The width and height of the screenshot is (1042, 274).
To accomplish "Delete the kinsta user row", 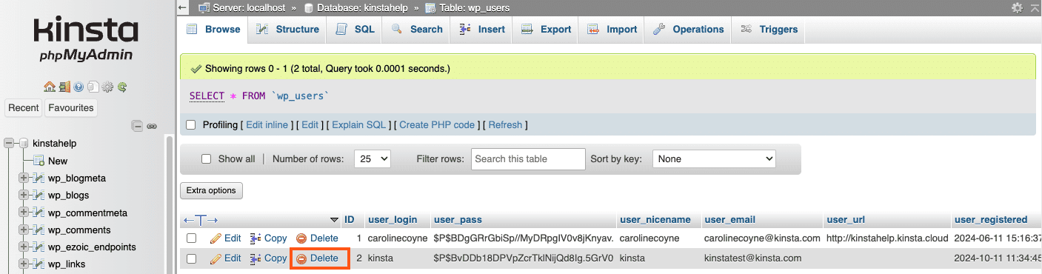I will click(x=317, y=258).
